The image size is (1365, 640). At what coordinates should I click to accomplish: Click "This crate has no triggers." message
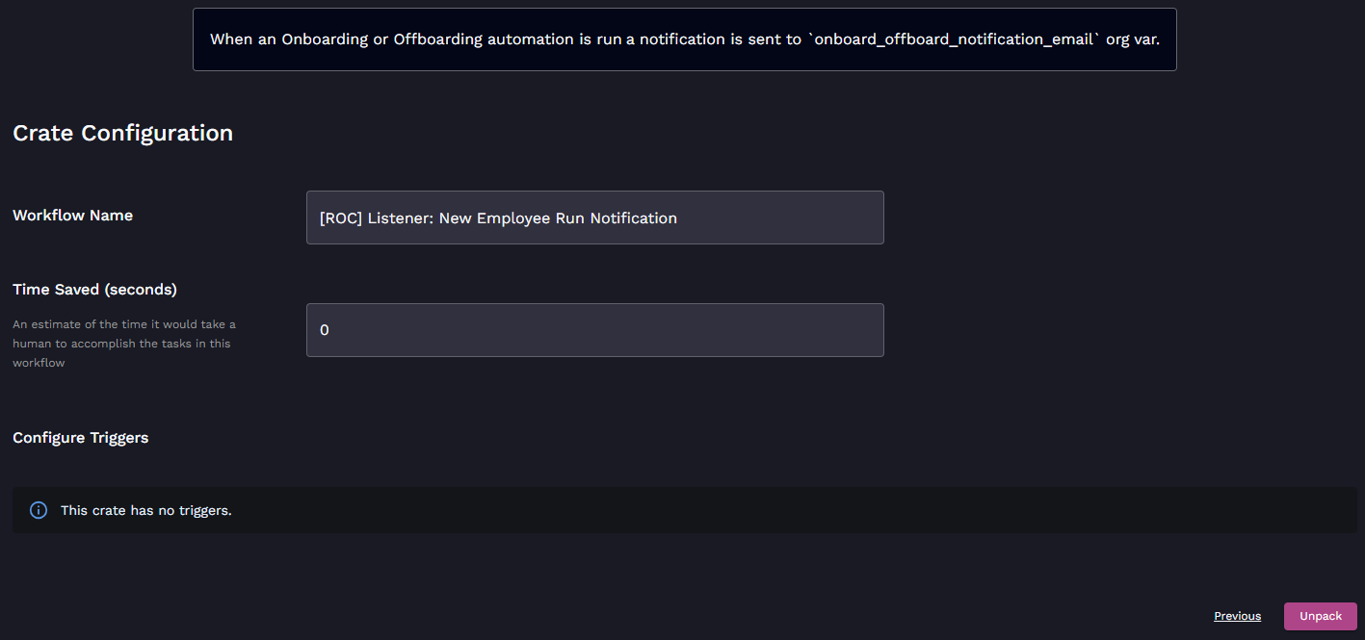[145, 510]
